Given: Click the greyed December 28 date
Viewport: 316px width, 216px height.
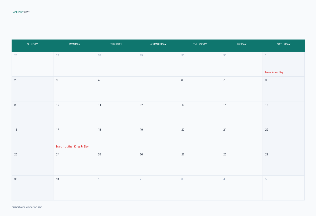Looking at the screenshot, I should tap(99, 55).
